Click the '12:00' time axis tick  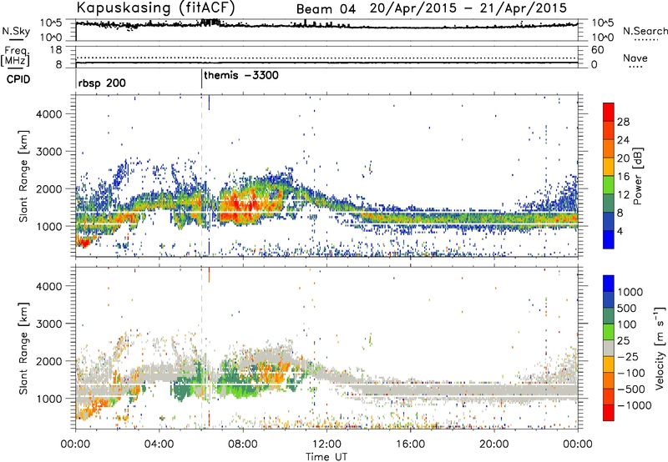point(326,444)
